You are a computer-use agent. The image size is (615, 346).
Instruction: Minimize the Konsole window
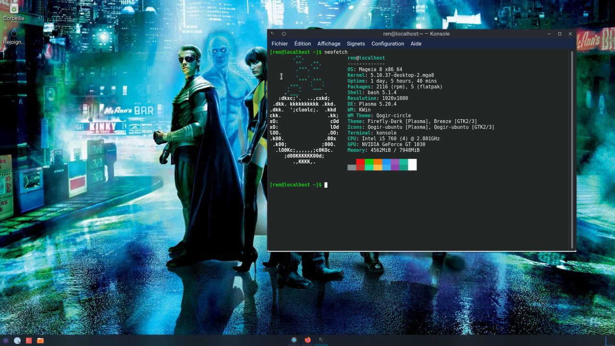[549, 34]
